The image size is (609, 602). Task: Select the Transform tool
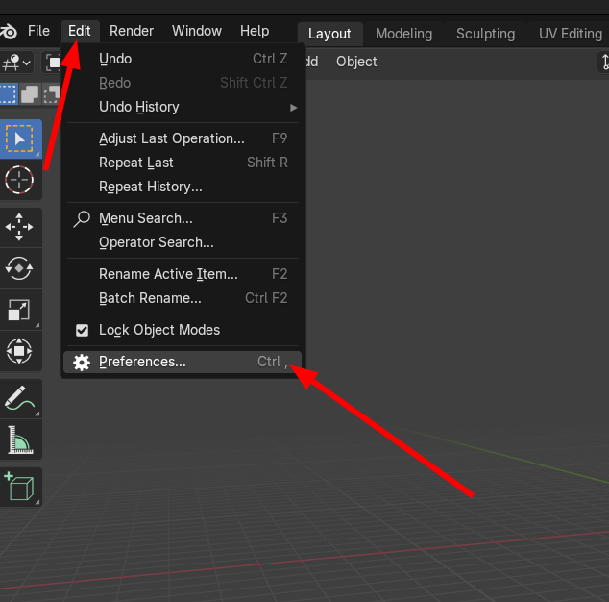[x=19, y=351]
